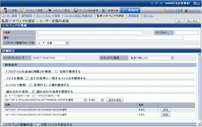Screen dimensions: 202x127
Task: Delete the .NET FW1.0 SP3 condition row
Action: [x=166, y=115]
